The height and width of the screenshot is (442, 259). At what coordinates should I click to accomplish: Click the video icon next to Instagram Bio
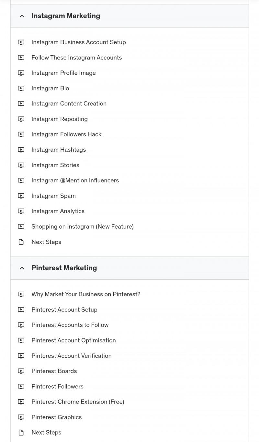(21, 88)
